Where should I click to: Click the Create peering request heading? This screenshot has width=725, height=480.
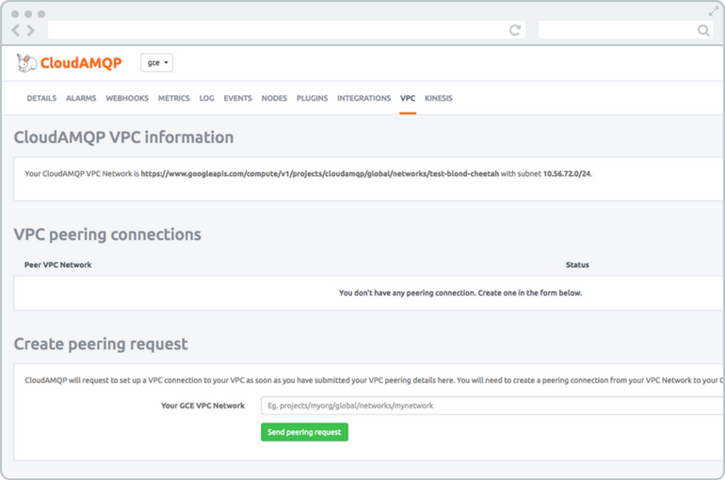click(x=101, y=344)
